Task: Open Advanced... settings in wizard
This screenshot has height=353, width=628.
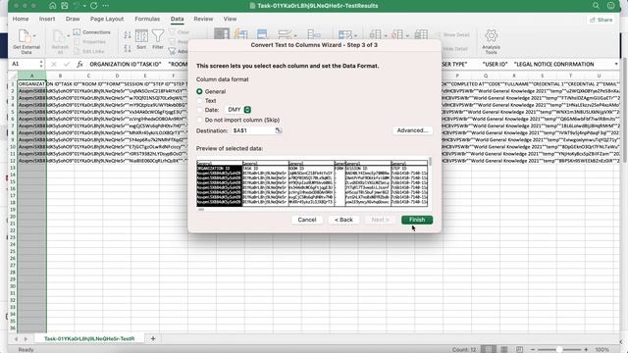Action: coord(412,130)
